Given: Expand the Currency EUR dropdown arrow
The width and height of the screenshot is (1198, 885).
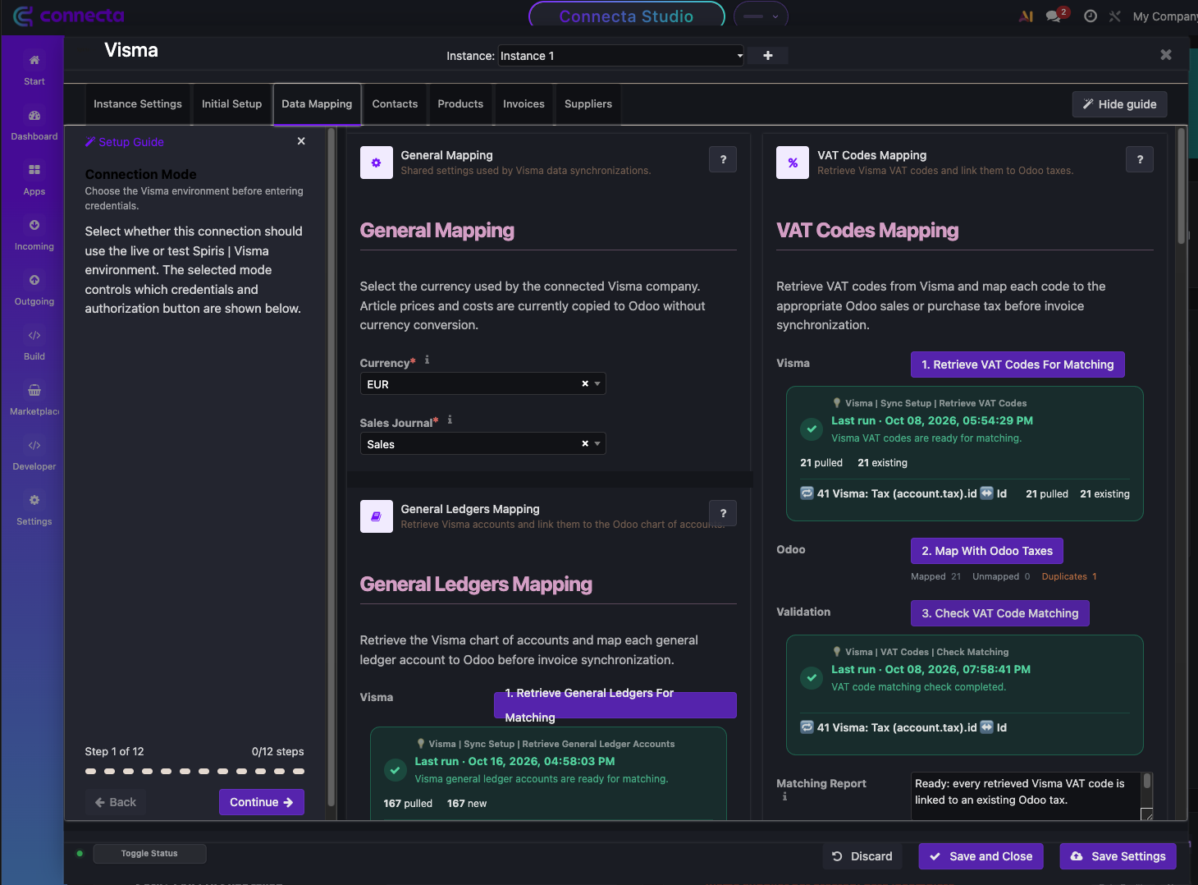Looking at the screenshot, I should pos(597,383).
